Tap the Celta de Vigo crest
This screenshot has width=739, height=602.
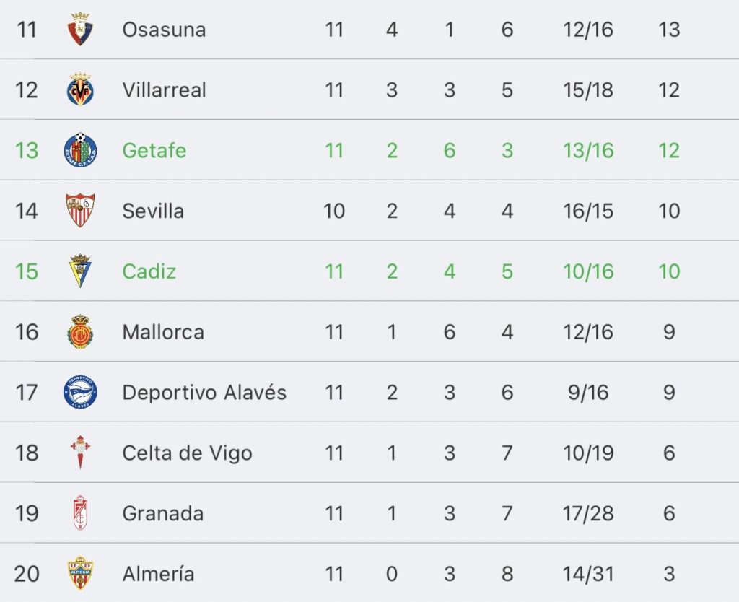[x=80, y=453]
